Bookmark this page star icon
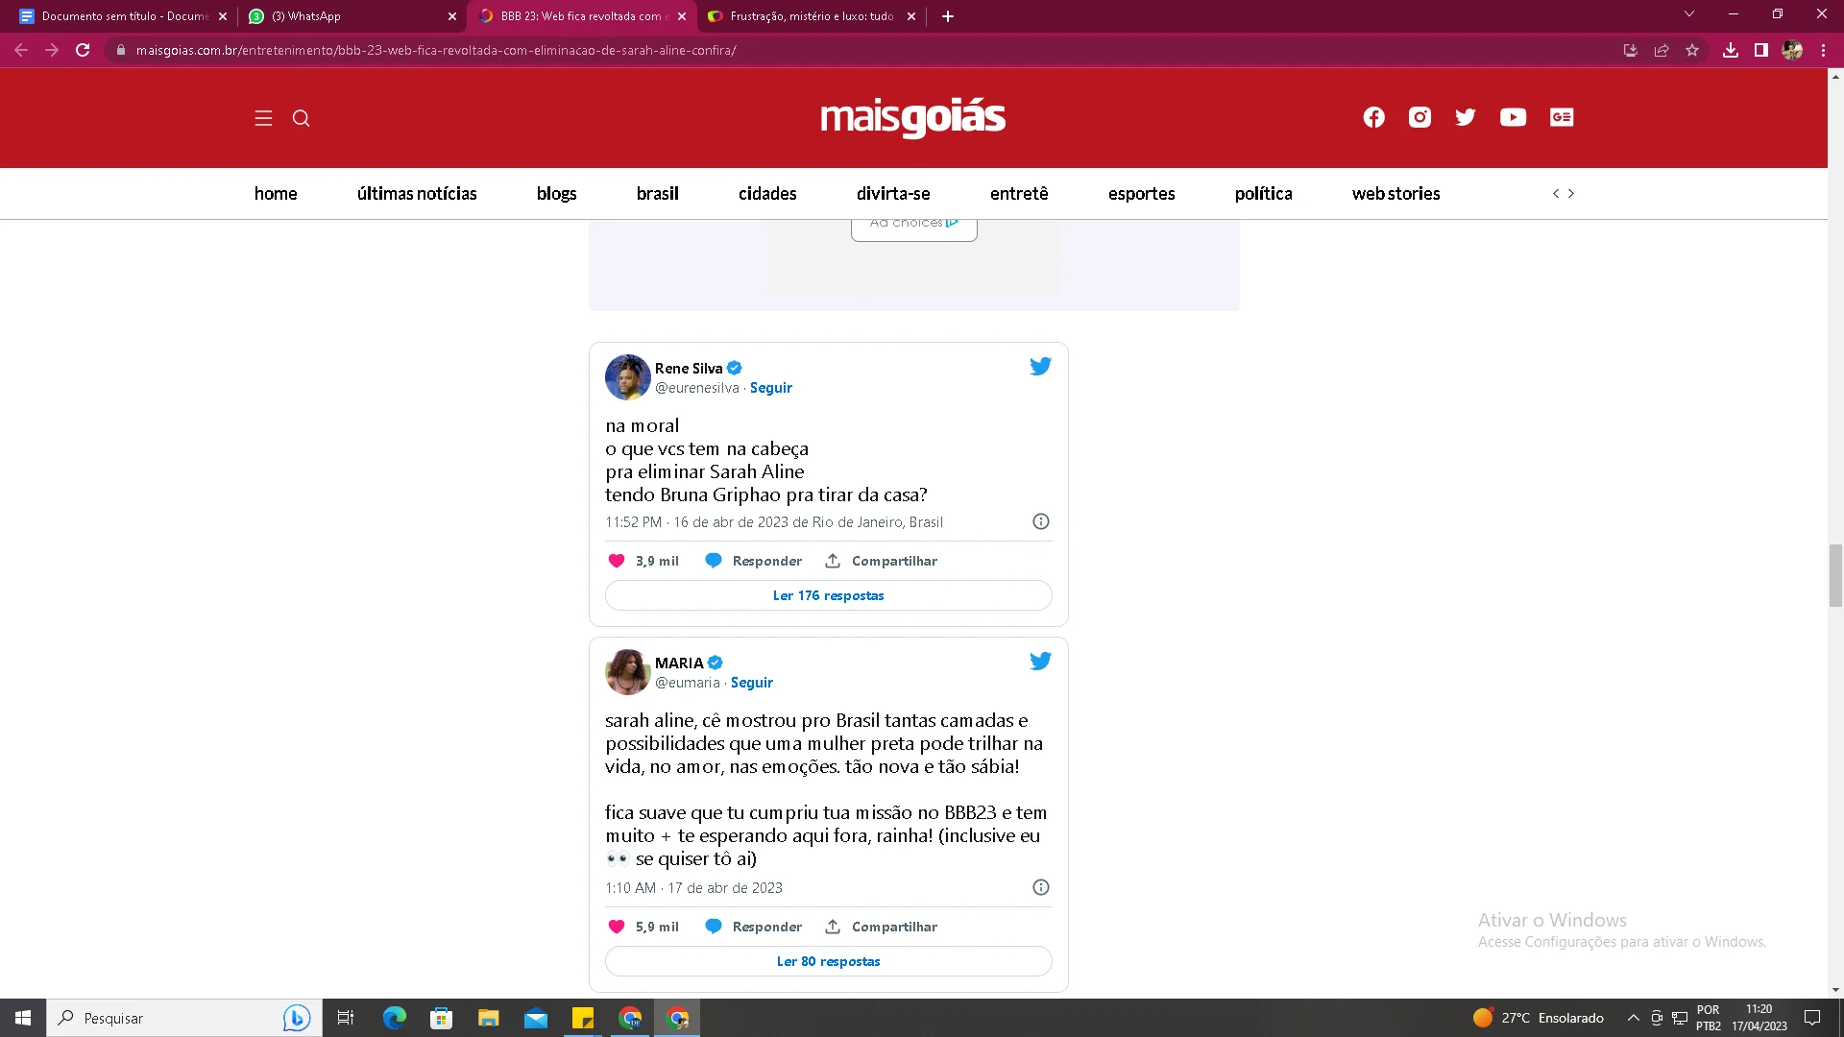Screen dimensions: 1844x1037 click(1692, 50)
